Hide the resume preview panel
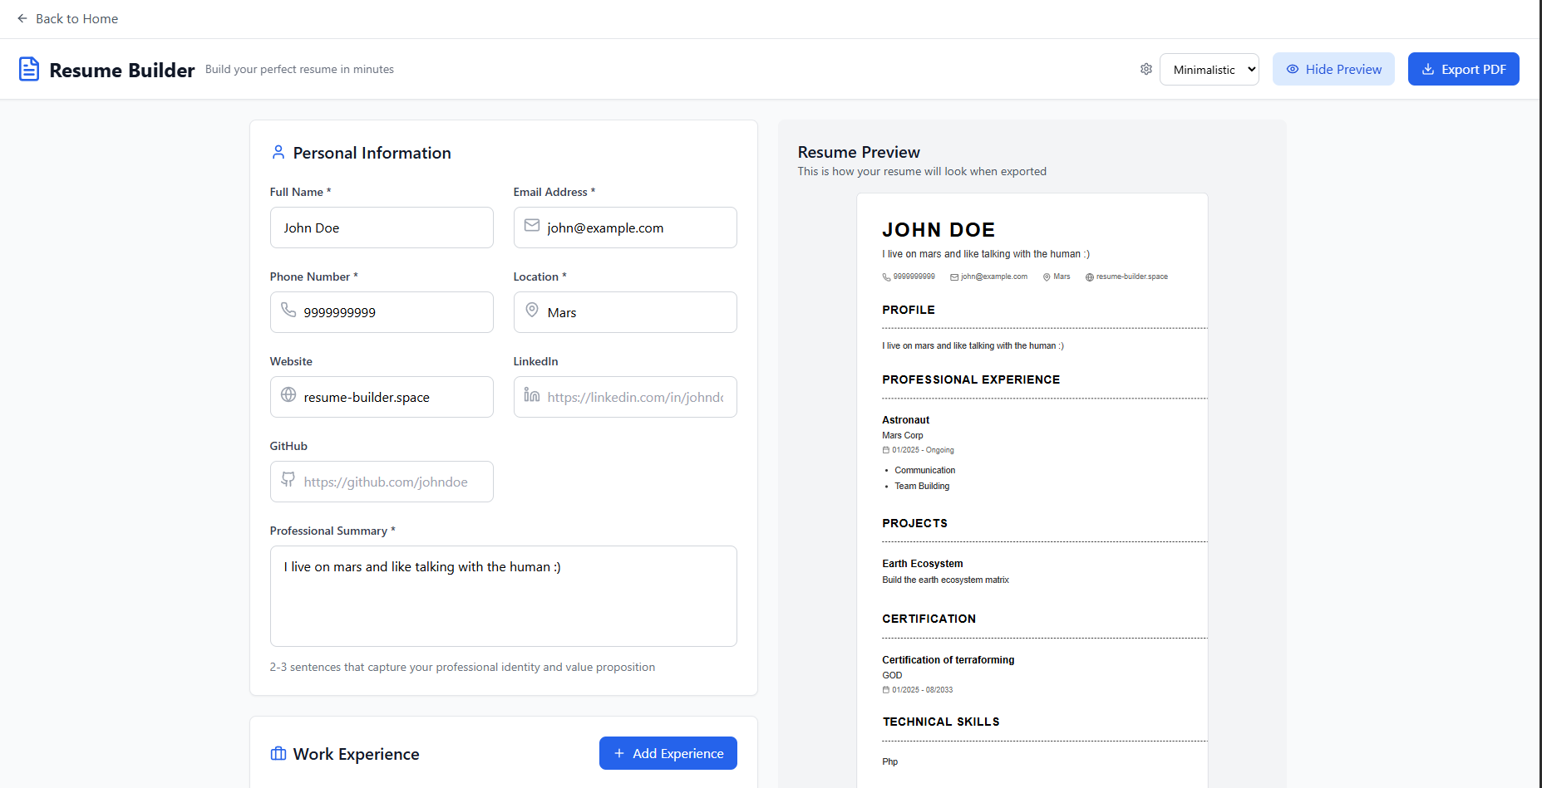The image size is (1542, 788). coord(1333,69)
